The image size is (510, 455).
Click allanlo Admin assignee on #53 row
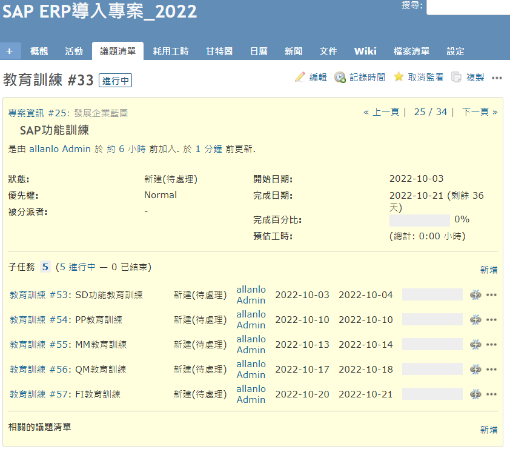coord(251,295)
